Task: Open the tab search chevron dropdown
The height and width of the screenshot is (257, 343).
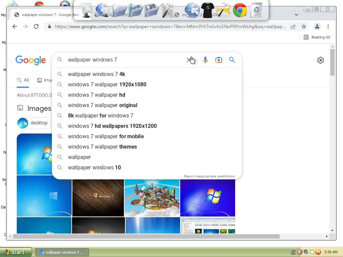Action: [296, 15]
